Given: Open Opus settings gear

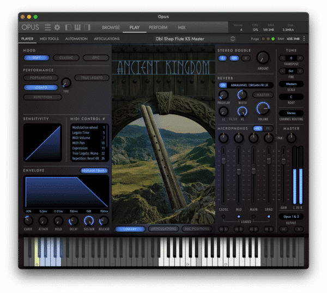Looking at the screenshot, I should [57, 27].
